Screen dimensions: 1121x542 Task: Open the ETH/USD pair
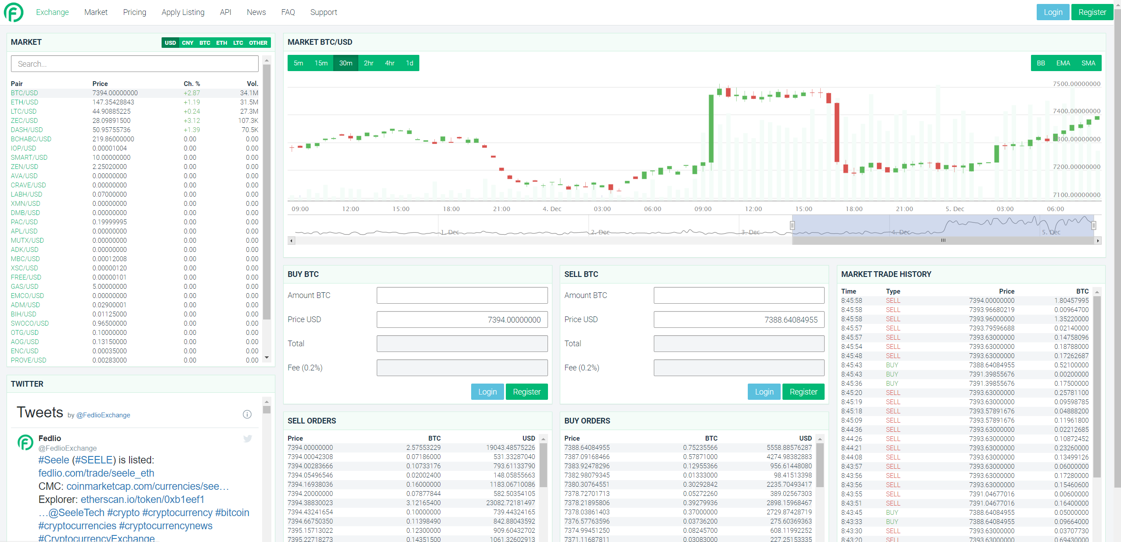(25, 102)
